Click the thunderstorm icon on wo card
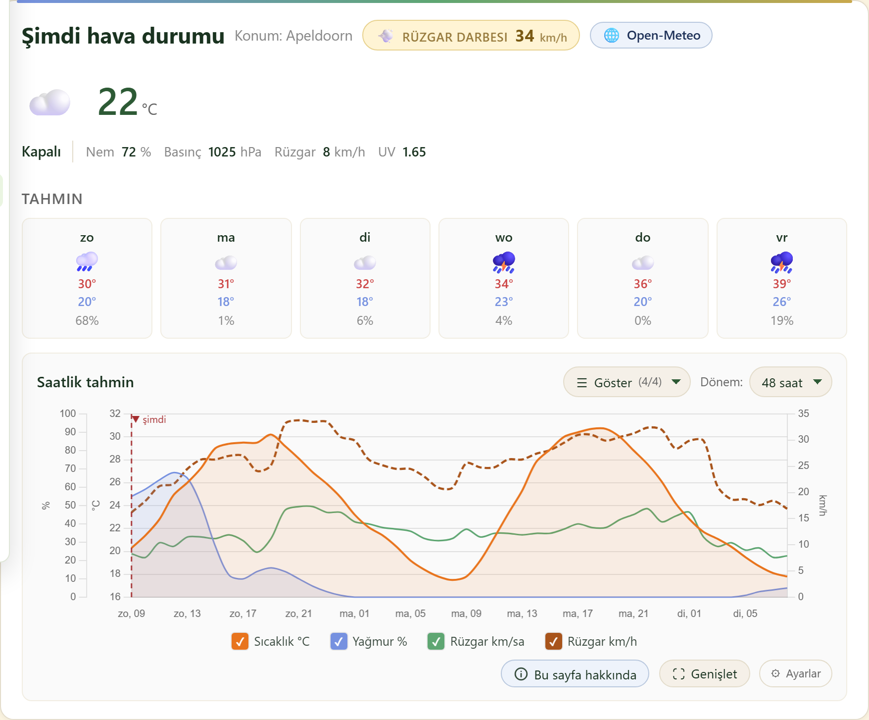 pos(504,262)
